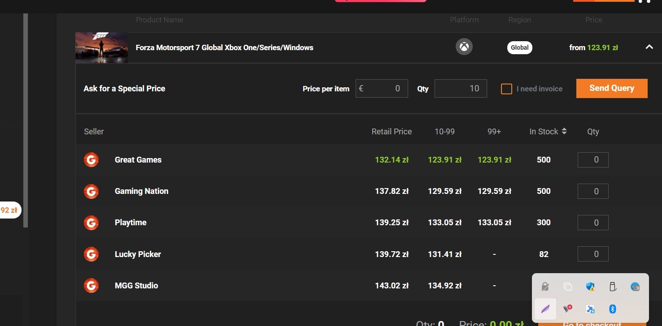Click Playtime retail price 139.25 zł
This screenshot has height=326, width=662.
[x=392, y=223]
